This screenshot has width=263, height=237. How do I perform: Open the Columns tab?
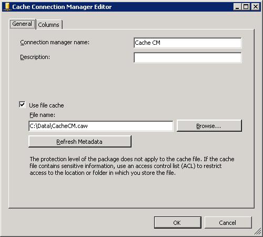pos(49,25)
